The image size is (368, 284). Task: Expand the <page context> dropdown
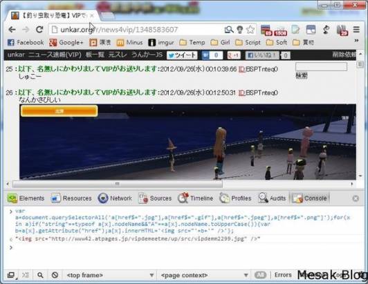click(x=204, y=275)
